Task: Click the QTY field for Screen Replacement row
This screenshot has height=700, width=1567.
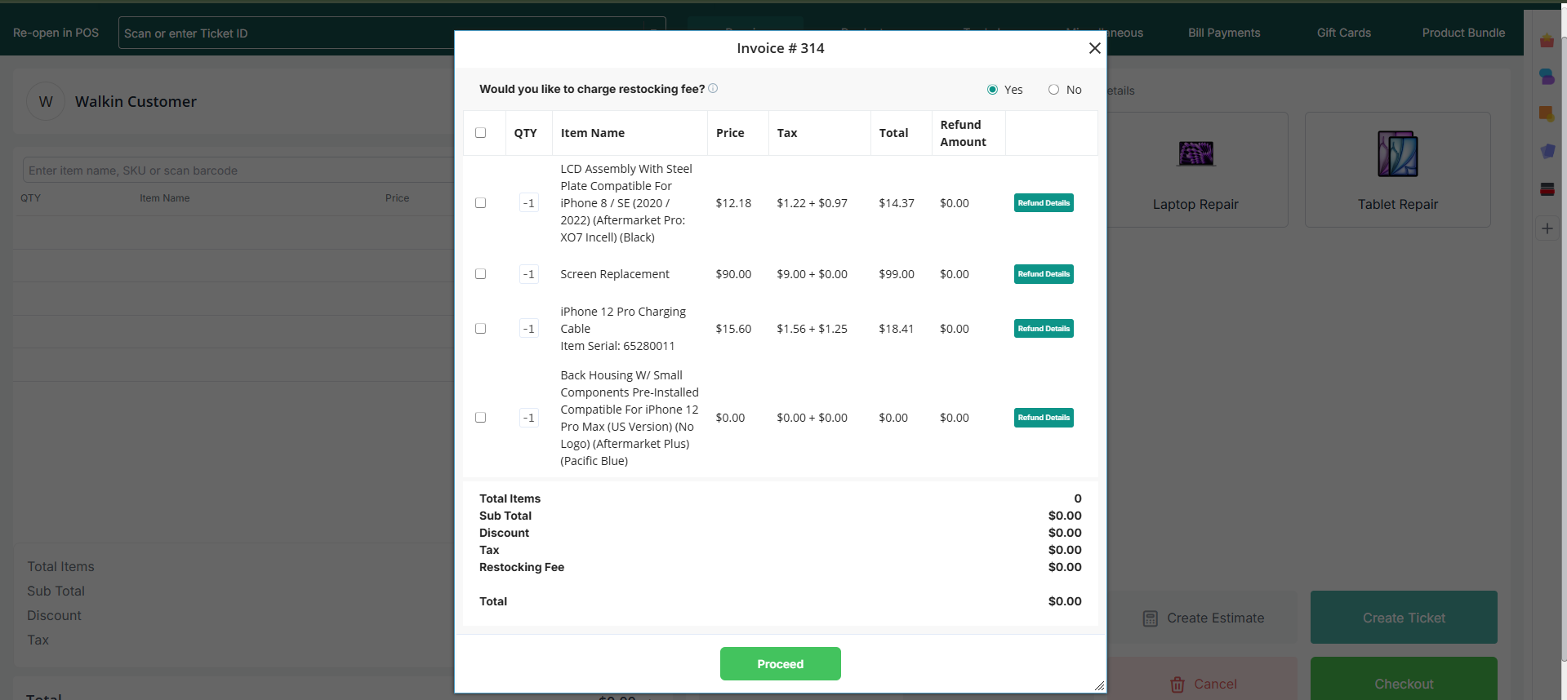Action: (x=529, y=274)
